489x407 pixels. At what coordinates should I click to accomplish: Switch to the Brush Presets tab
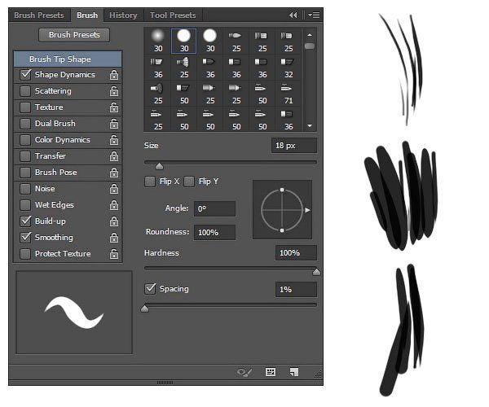(39, 15)
